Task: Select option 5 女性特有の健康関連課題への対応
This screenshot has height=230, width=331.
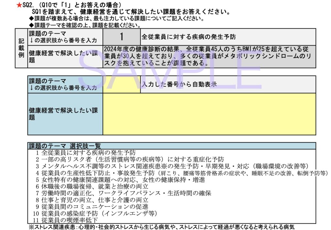Action: point(120,180)
